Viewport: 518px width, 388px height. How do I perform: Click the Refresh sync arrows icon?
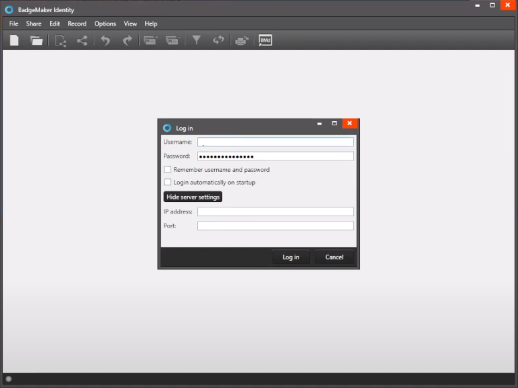click(x=218, y=40)
